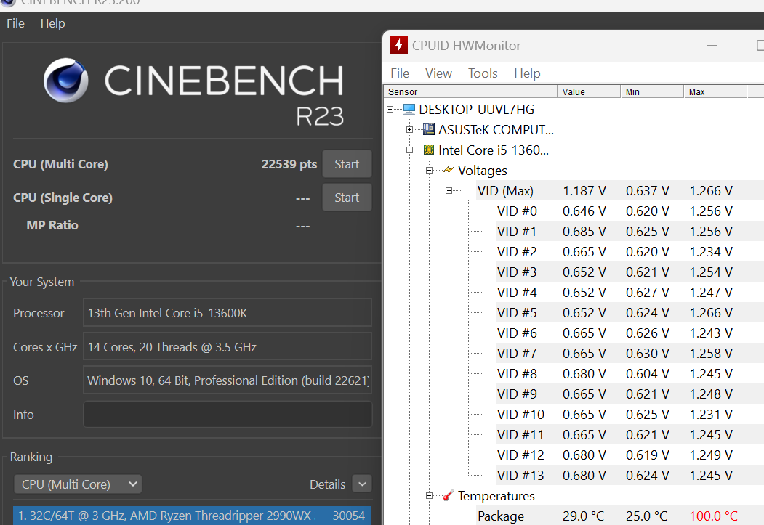Start the CPU (Multi Core) test
Screen dimensions: 764x525
point(347,164)
